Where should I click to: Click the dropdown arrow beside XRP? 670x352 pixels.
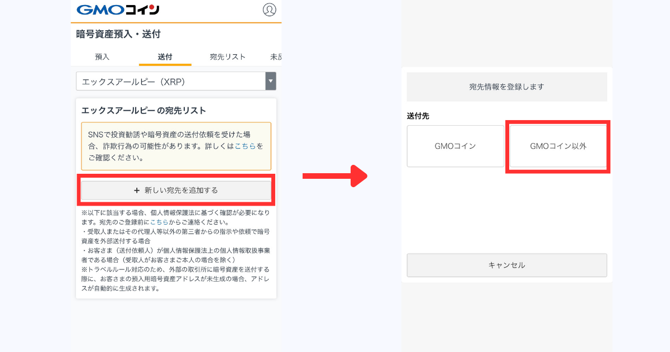click(x=270, y=81)
